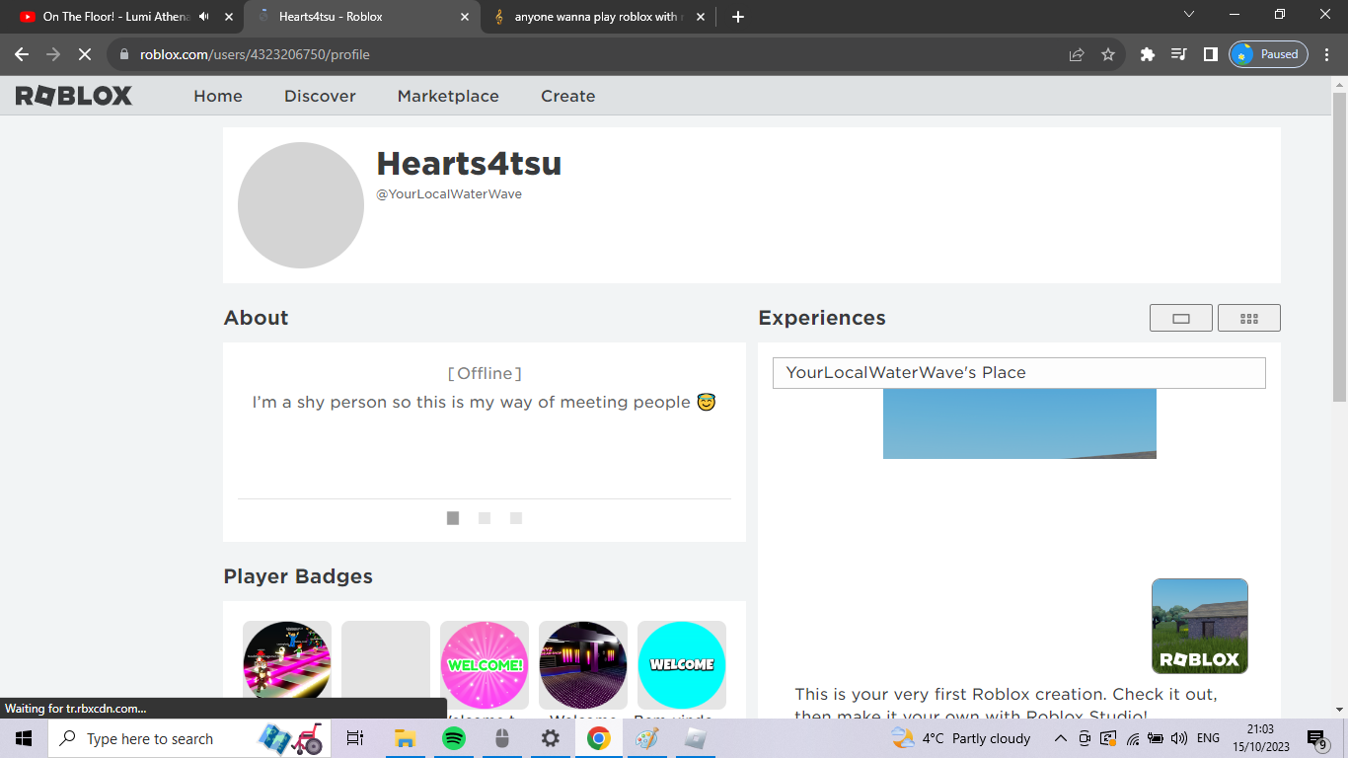Show hidden system tray icons
The height and width of the screenshot is (758, 1348).
[x=1060, y=738]
